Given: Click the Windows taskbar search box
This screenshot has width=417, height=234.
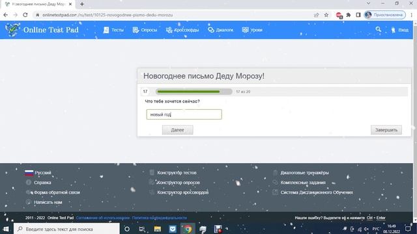Looking at the screenshot, I should click(x=66, y=229).
